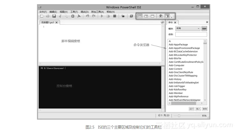Open the 编辑(E) menu
This screenshot has height=132, width=236.
[53, 12]
